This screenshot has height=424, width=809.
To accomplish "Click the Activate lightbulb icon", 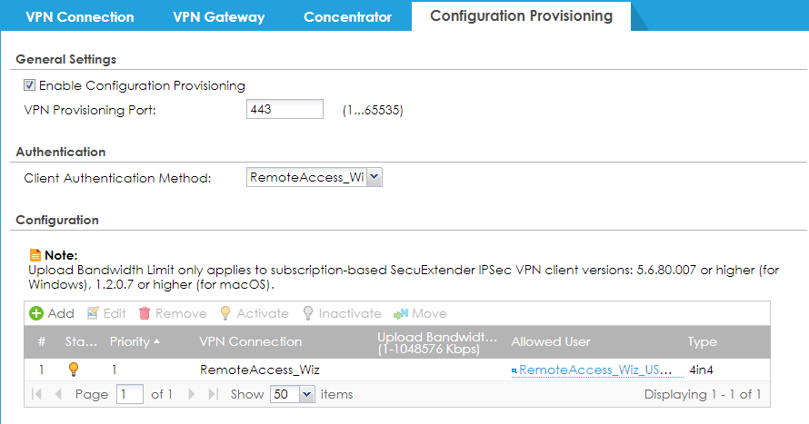I will pyautogui.click(x=225, y=313).
